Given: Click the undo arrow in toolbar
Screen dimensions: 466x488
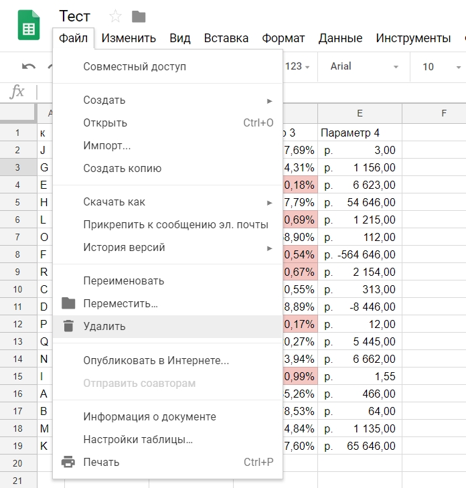Looking at the screenshot, I should pyautogui.click(x=29, y=66).
